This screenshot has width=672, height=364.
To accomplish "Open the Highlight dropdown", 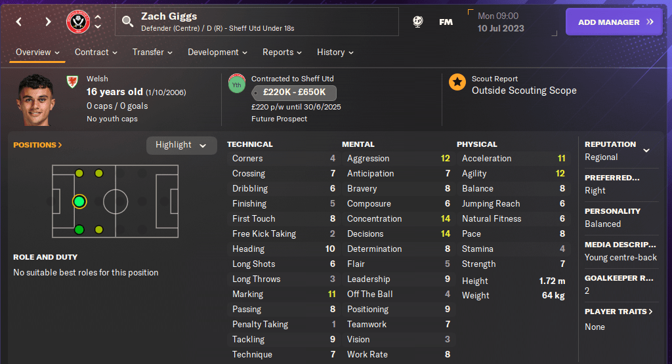I will (x=181, y=145).
